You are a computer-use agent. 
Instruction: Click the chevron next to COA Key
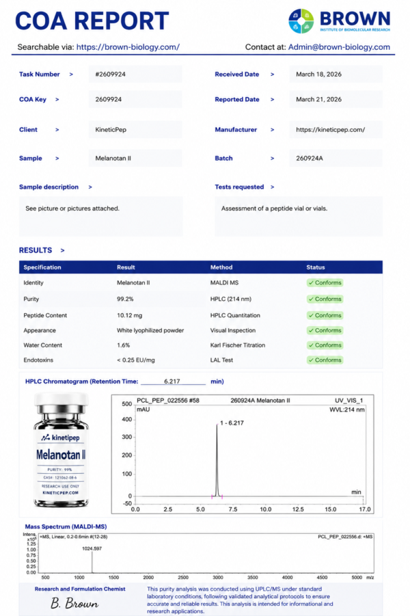click(x=57, y=99)
